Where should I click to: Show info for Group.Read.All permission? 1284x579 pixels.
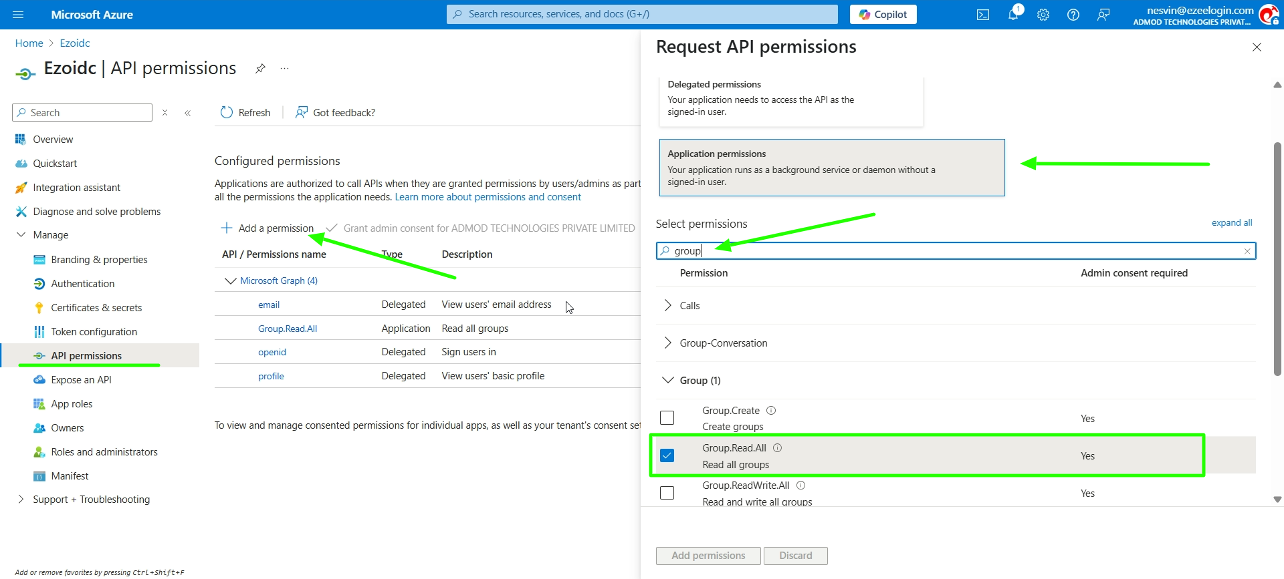(x=778, y=448)
